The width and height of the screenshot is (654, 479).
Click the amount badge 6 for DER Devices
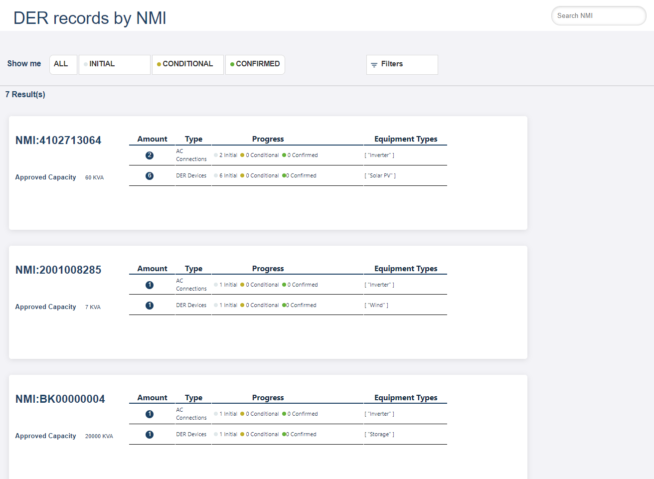point(150,176)
